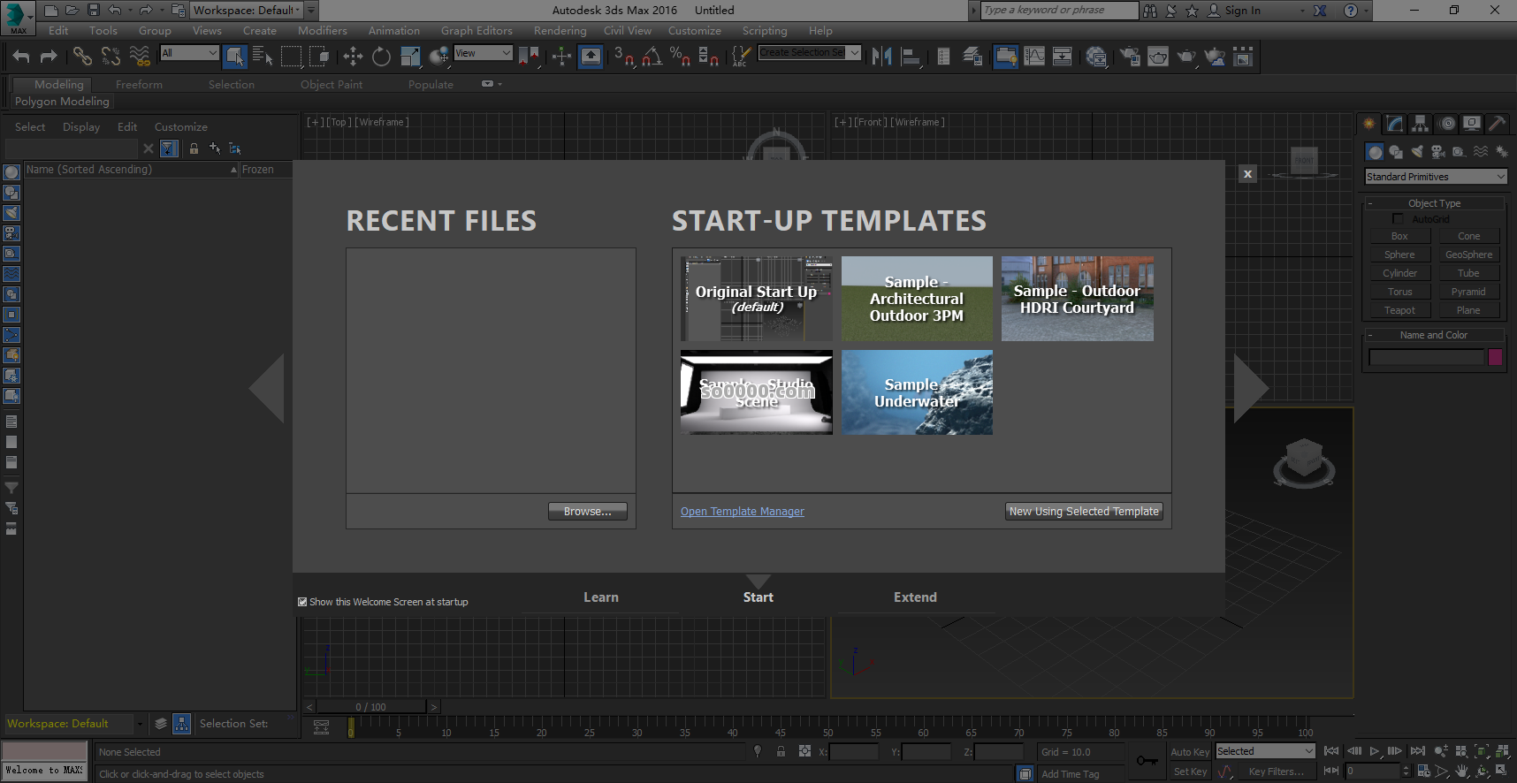This screenshot has width=1517, height=783.
Task: Open the View reference coordinate system dropdown
Action: (483, 53)
